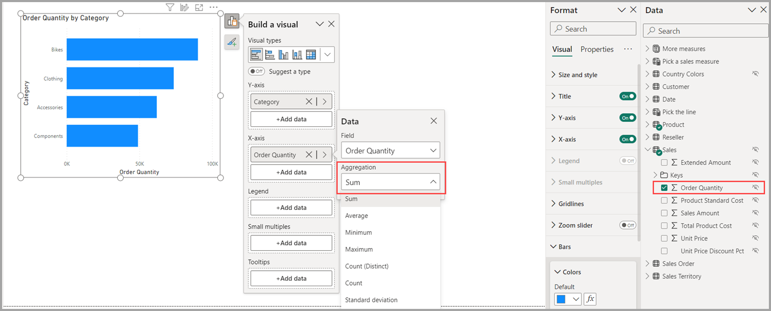Switch to the Visual tab in Format pane

click(x=562, y=49)
